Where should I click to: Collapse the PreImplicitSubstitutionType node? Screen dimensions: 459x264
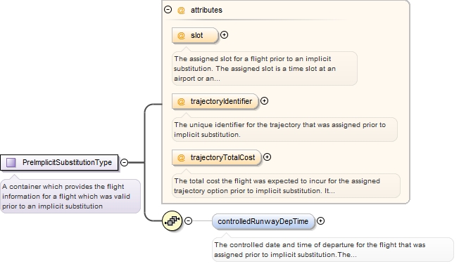(124, 162)
